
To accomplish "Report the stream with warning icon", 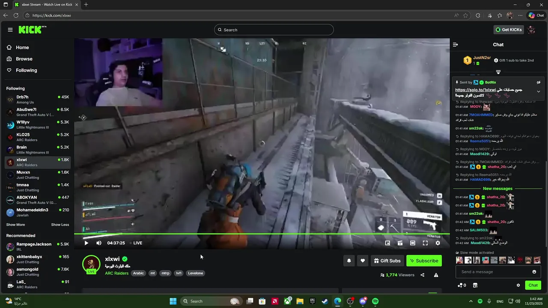I will 436,275.
